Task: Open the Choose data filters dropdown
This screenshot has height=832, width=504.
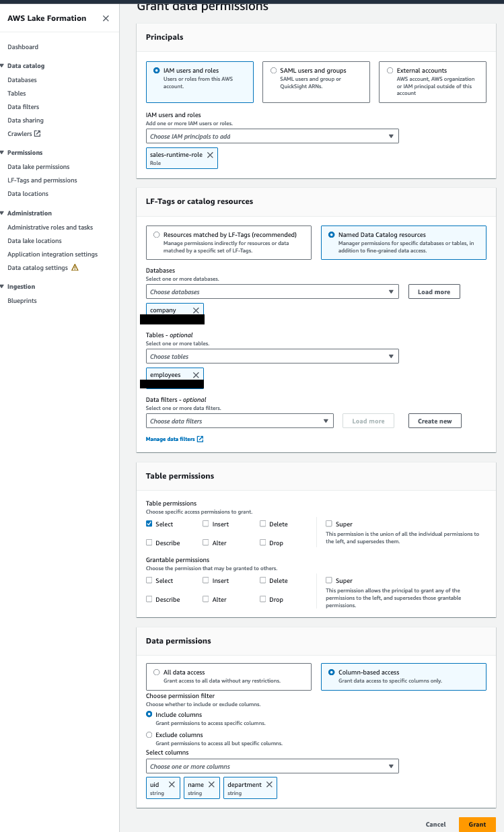Action: coord(240,420)
